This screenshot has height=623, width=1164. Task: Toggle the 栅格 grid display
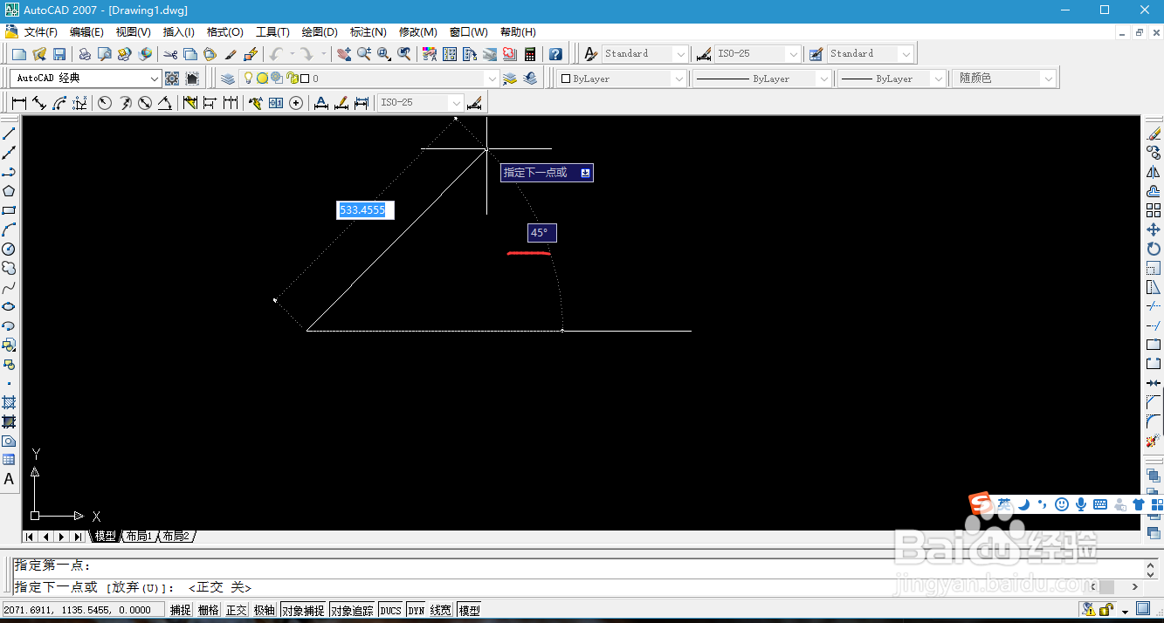pyautogui.click(x=209, y=610)
